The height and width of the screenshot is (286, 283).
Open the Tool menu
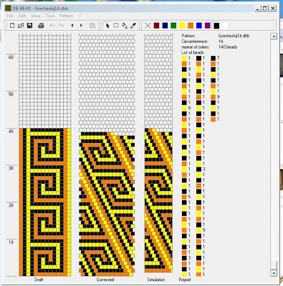click(x=50, y=16)
